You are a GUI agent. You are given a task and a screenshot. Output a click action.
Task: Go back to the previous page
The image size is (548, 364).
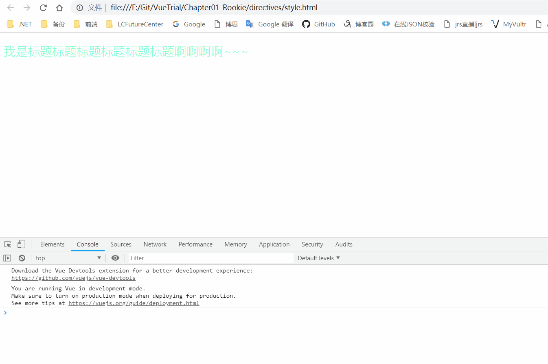[x=11, y=8]
